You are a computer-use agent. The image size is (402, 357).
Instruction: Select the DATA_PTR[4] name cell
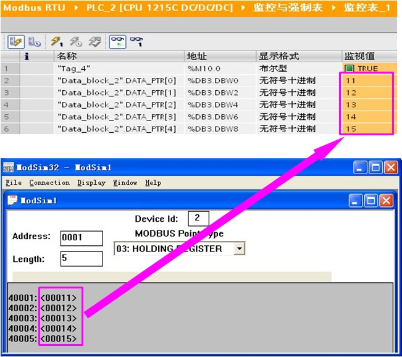click(x=119, y=128)
